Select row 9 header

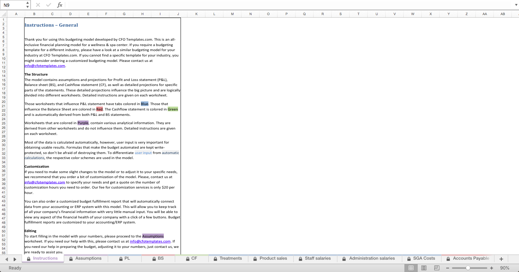pyautogui.click(x=4, y=54)
